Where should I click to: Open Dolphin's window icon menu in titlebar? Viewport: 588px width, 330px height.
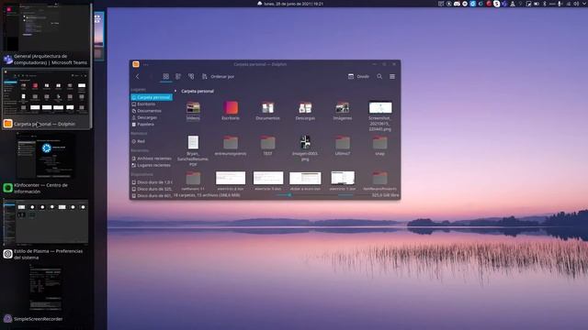coord(136,64)
